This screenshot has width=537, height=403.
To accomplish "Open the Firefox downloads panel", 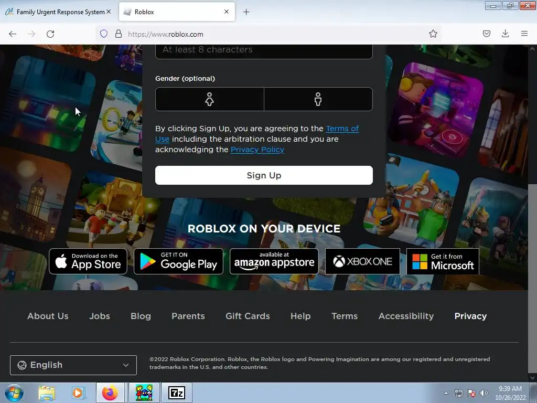I will (x=505, y=34).
